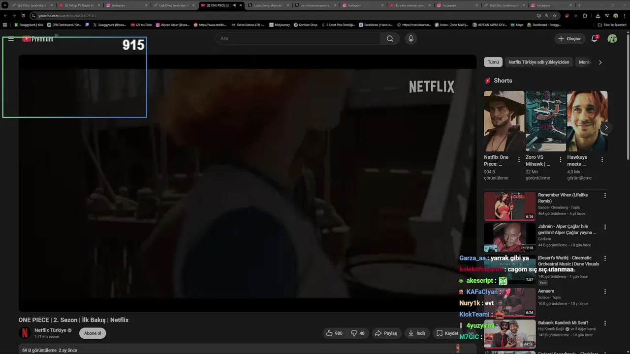Open the Netflix Türkiye channel avatar
This screenshot has width=630, height=354.
pyautogui.click(x=25, y=333)
